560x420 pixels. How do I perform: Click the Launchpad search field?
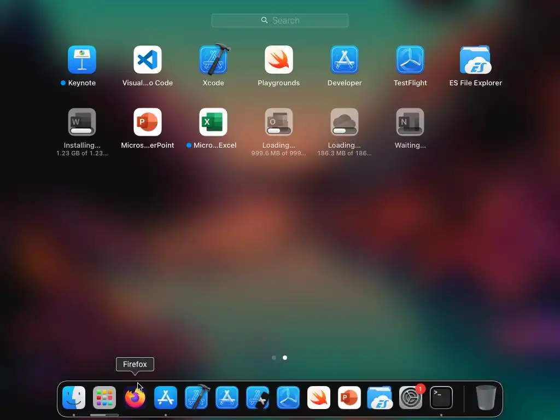pos(280,20)
